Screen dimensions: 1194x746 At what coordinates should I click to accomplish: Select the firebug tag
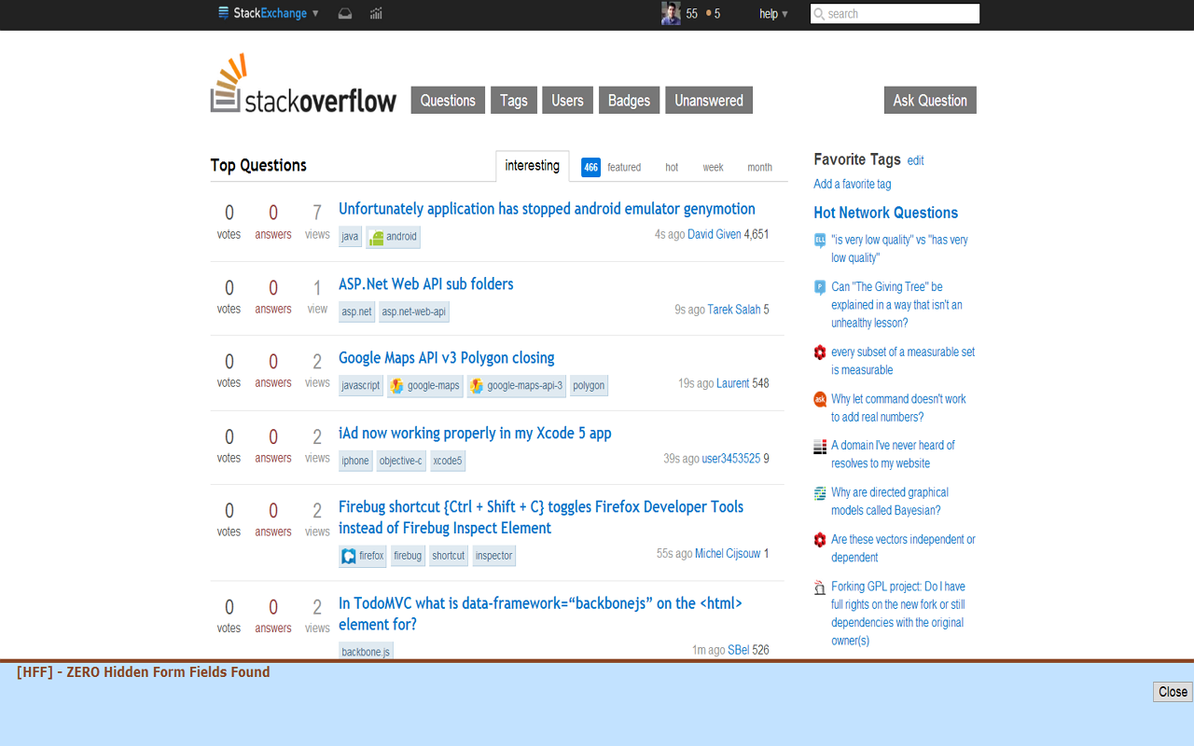(x=408, y=556)
